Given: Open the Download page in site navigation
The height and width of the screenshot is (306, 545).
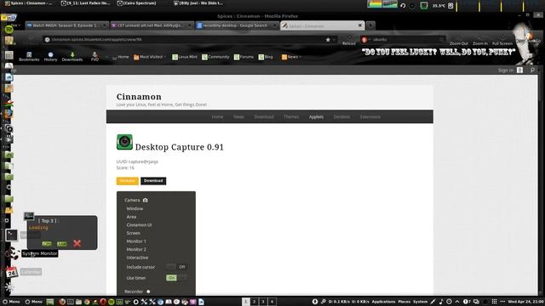Looking at the screenshot, I should (264, 117).
